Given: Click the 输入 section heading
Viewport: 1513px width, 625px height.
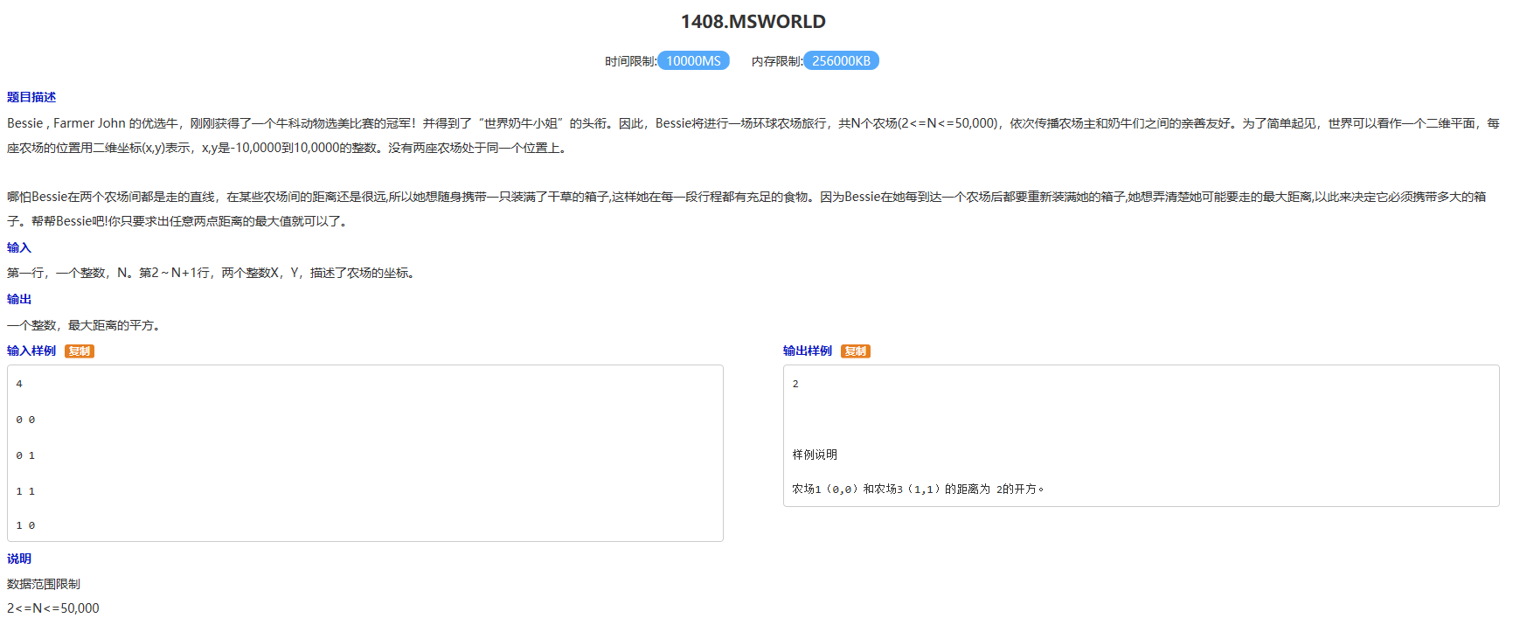Looking at the screenshot, I should (19, 247).
